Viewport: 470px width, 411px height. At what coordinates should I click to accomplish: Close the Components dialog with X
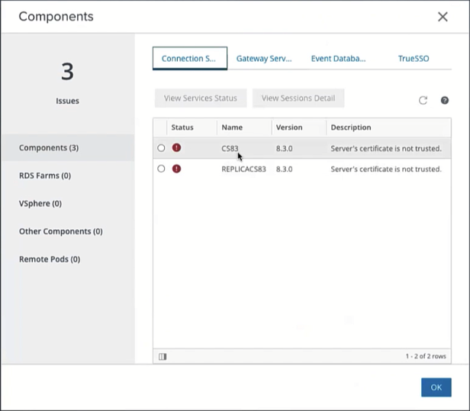point(443,17)
